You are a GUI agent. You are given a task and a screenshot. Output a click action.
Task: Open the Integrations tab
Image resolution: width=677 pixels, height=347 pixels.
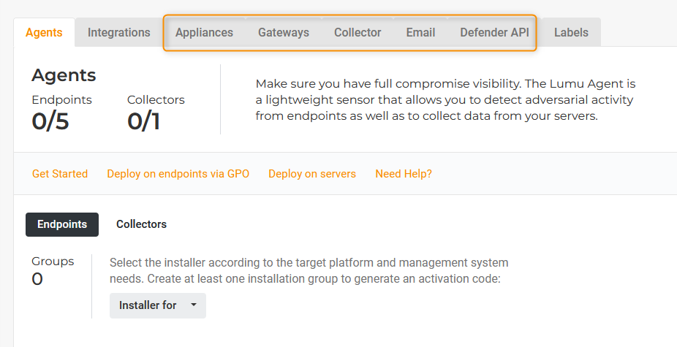coord(118,33)
